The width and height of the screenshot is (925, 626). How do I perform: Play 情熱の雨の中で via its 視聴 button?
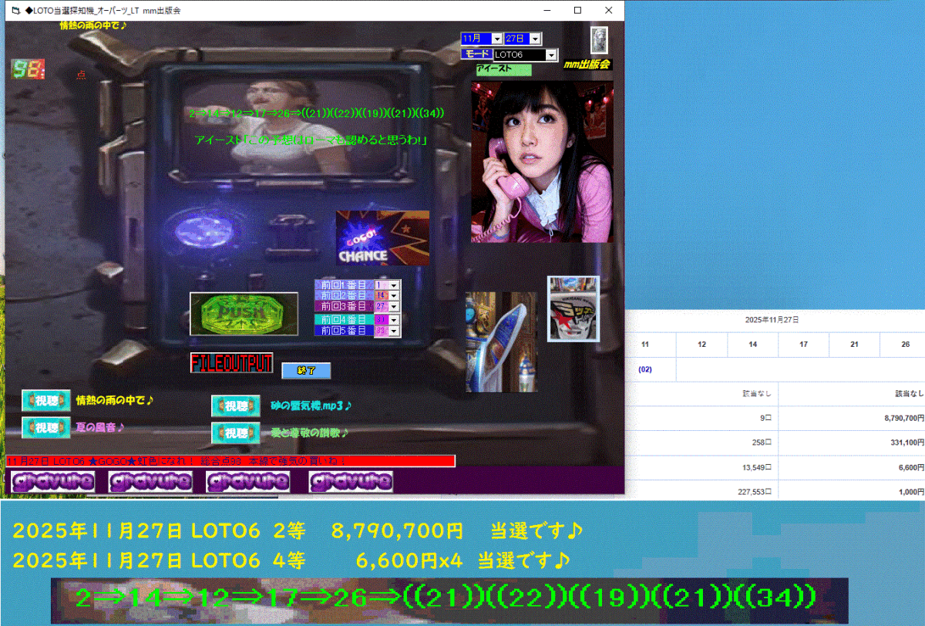(x=45, y=401)
